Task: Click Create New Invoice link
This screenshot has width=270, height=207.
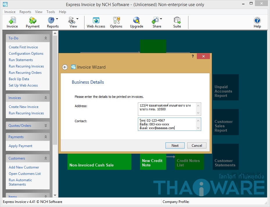Action: point(24,107)
